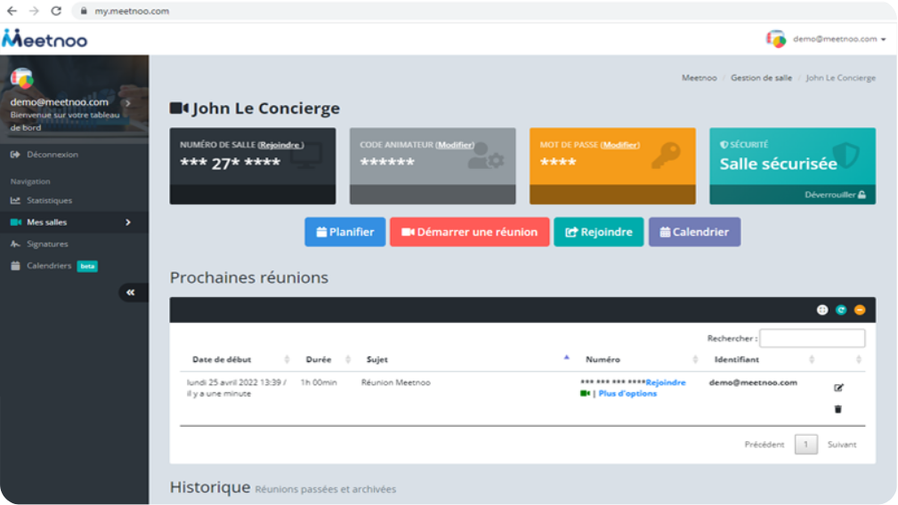Click the trash icon for Réunion Meetnoo

coord(837,409)
